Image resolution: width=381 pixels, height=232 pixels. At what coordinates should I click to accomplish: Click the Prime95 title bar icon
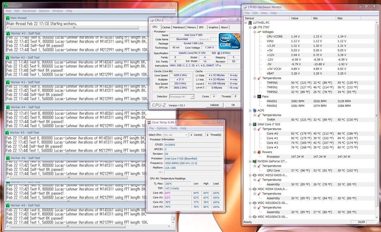pyautogui.click(x=6, y=5)
